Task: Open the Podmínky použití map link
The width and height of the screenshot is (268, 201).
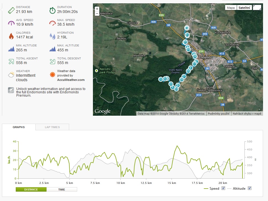Action: 218,114
